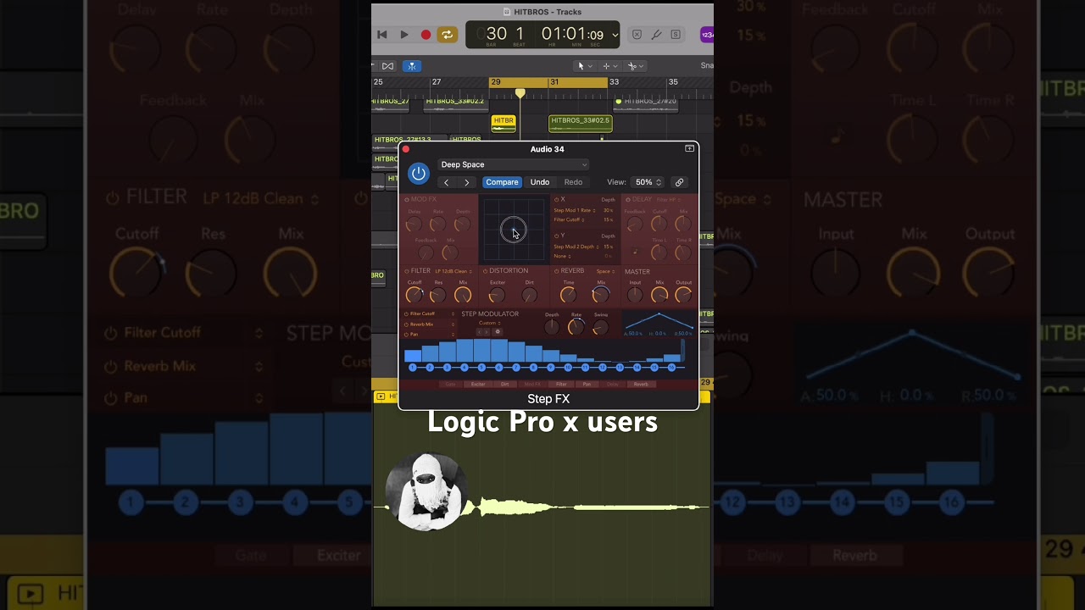The image size is (1085, 610).
Task: Open the Delay Filter HP type menu
Action: coord(669,200)
